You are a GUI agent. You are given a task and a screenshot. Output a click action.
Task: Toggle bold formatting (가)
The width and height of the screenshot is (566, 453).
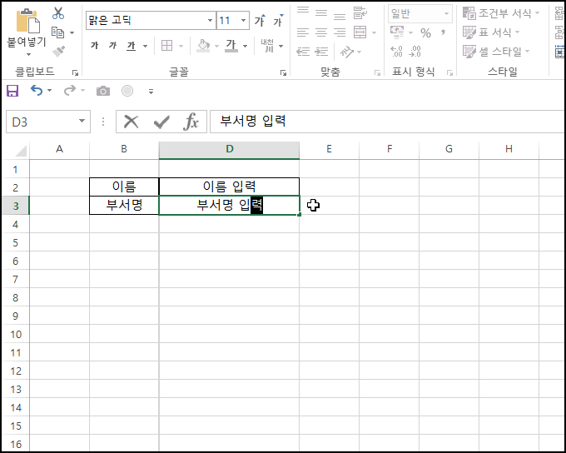click(x=95, y=46)
